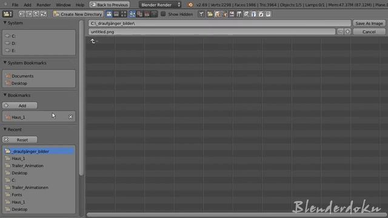
Task: Toggle image files filter icon
Action: (x=232, y=14)
